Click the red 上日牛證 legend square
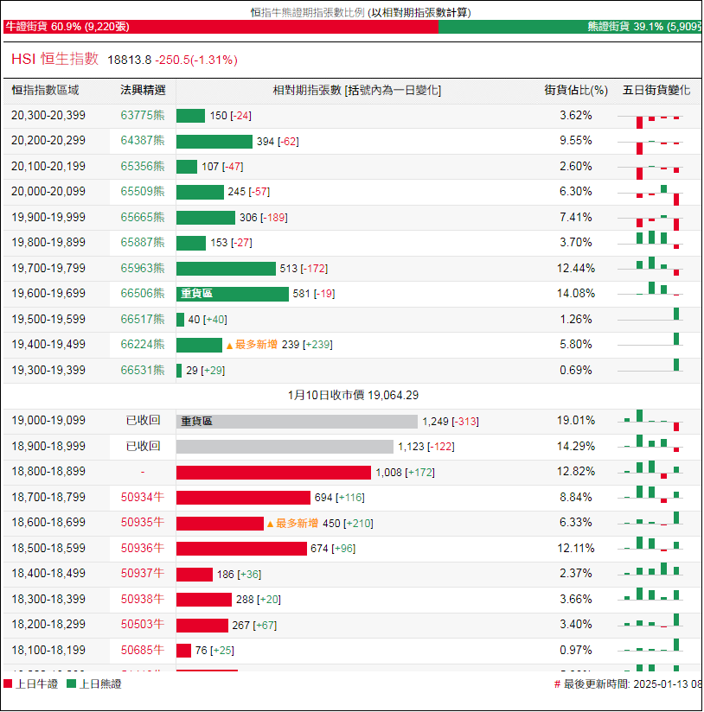 tap(8, 683)
